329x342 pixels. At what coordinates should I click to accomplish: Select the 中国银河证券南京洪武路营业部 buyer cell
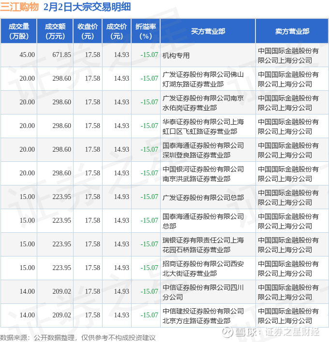pyautogui.click(x=208, y=173)
